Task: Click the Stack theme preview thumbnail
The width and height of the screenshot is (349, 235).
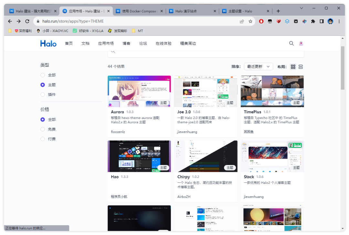Action: pos(272,156)
